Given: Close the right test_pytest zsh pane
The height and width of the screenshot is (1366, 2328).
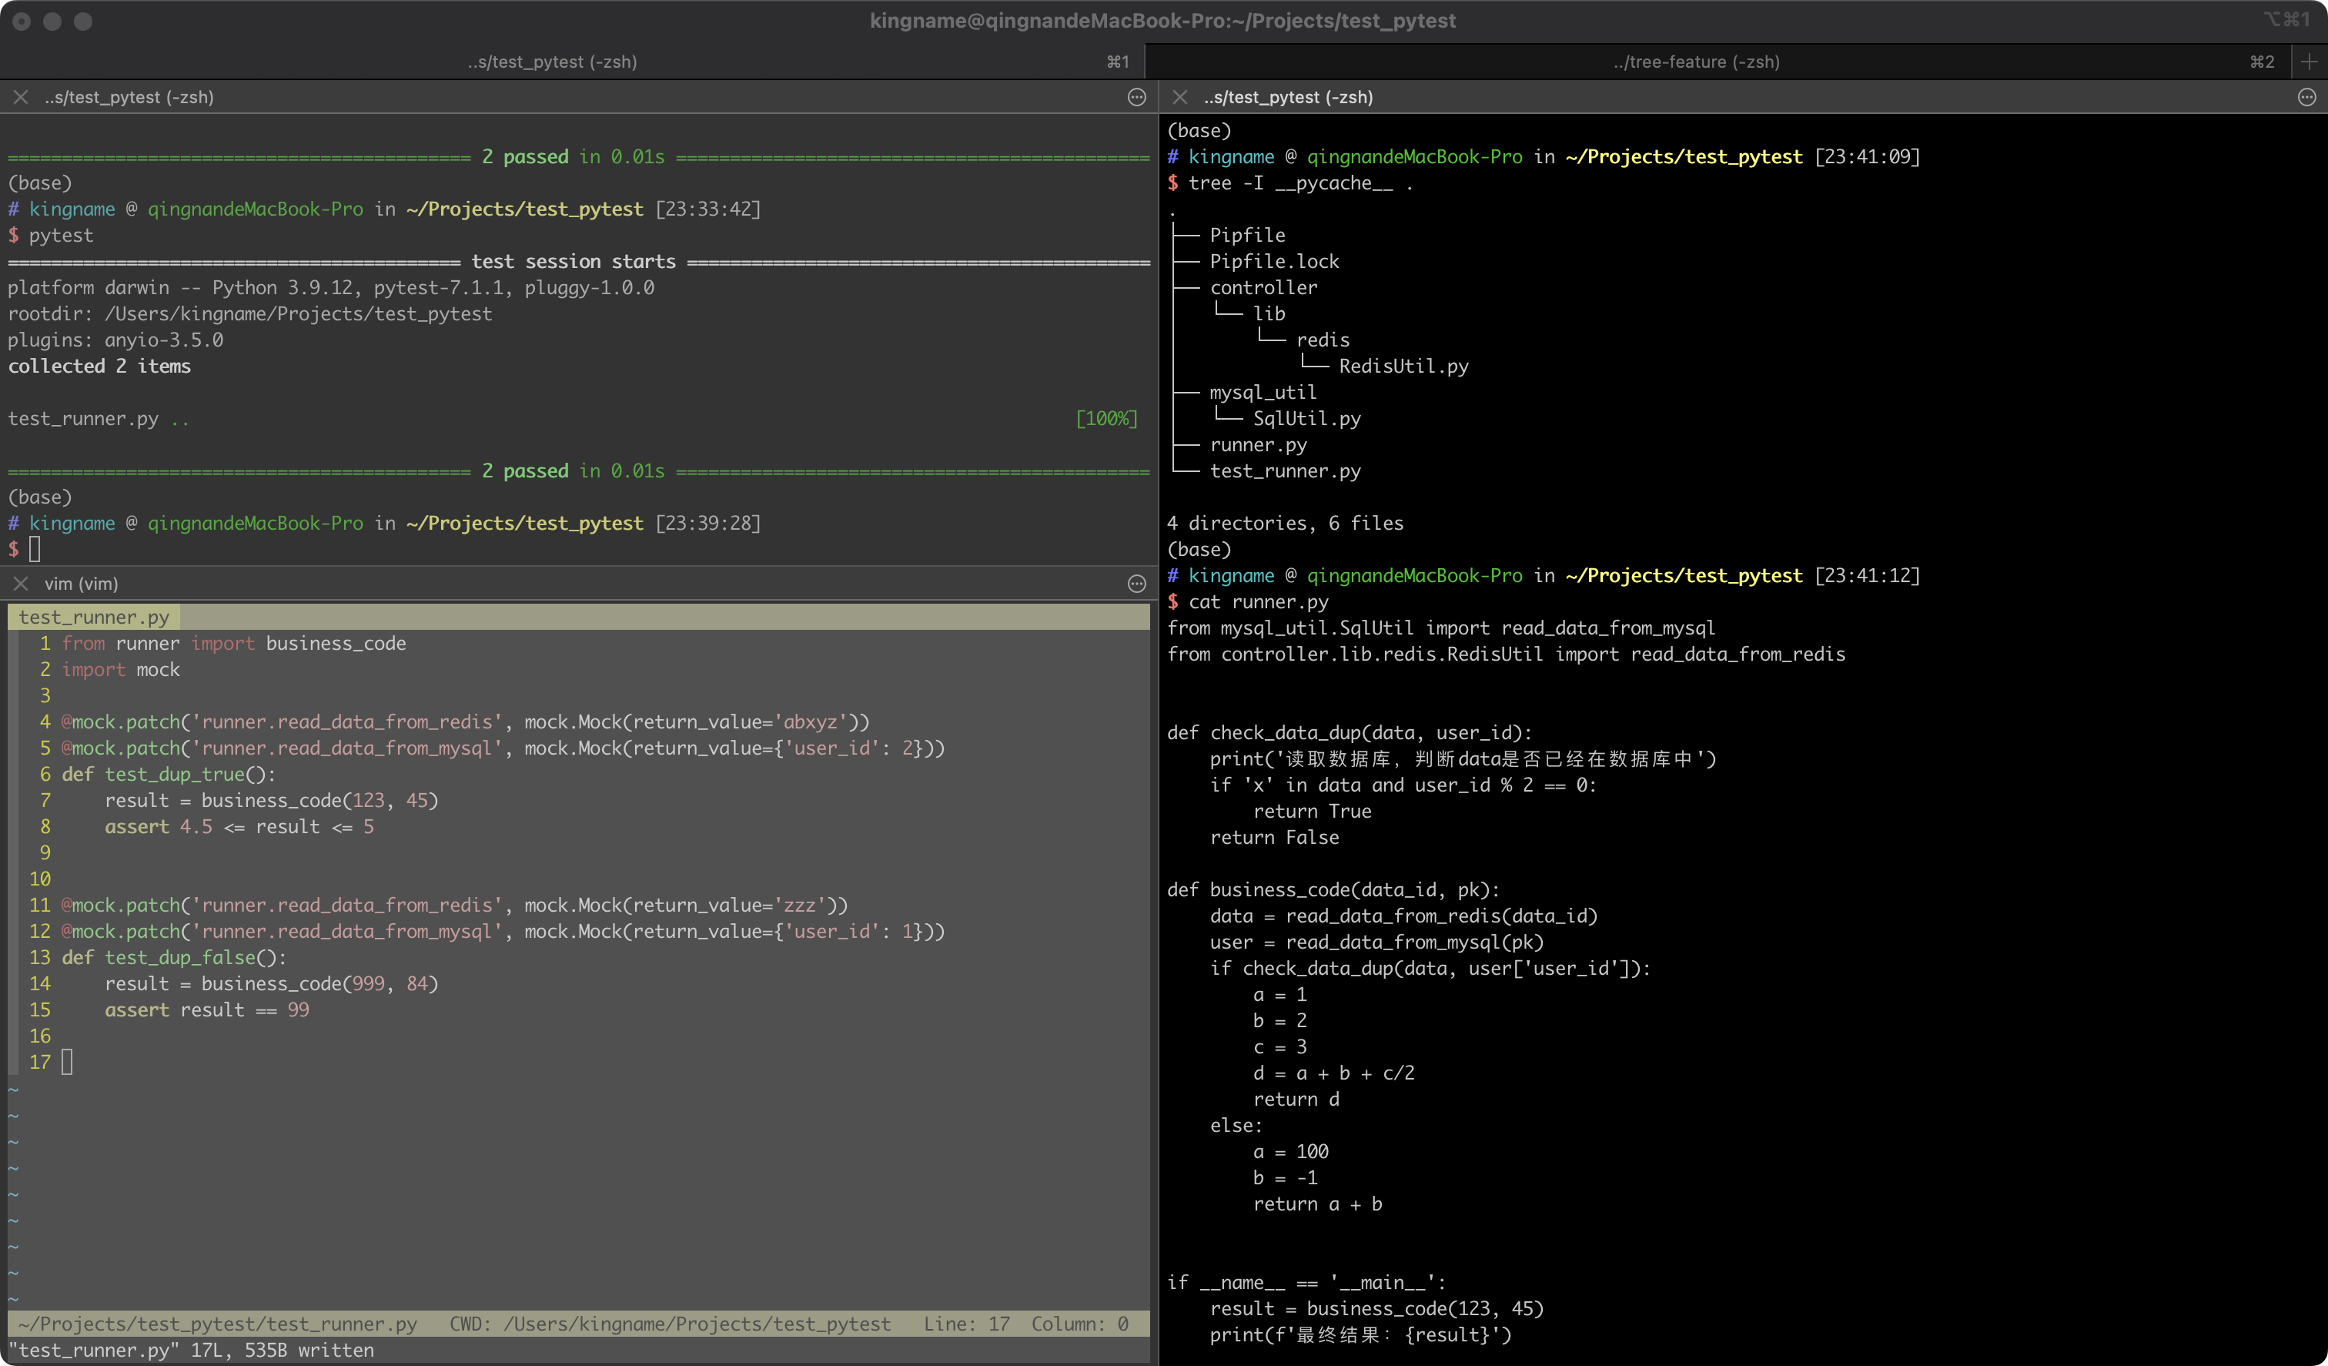Looking at the screenshot, I should [1179, 97].
